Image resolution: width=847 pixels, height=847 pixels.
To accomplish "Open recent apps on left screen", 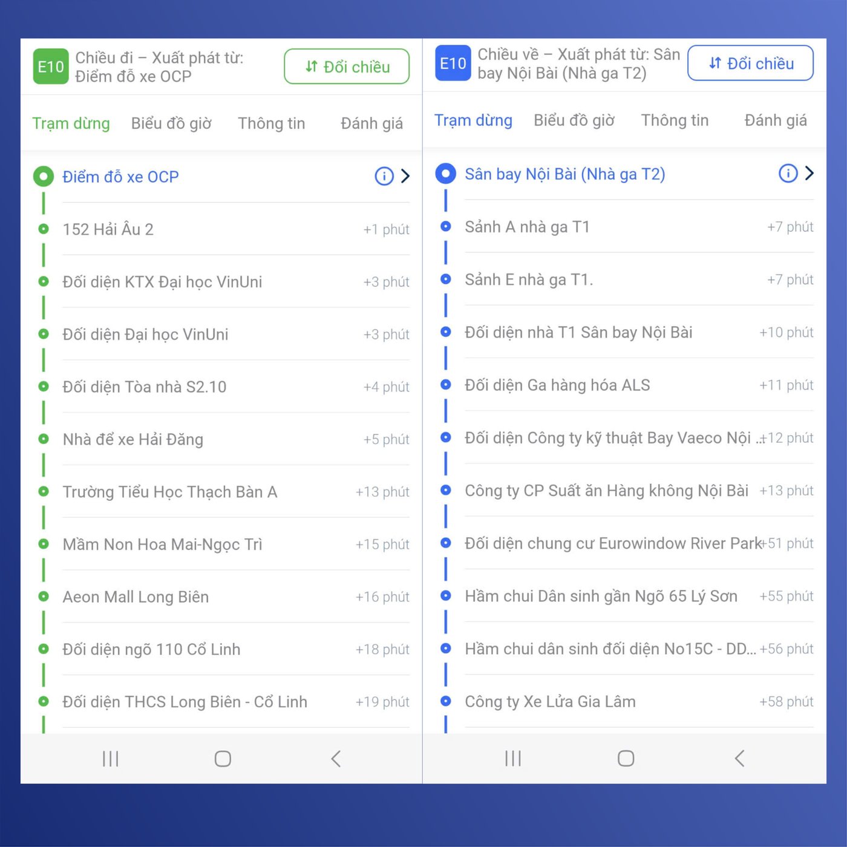I will 110,759.
